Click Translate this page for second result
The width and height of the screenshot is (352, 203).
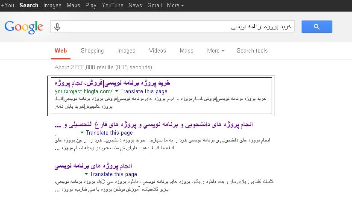click(x=109, y=133)
